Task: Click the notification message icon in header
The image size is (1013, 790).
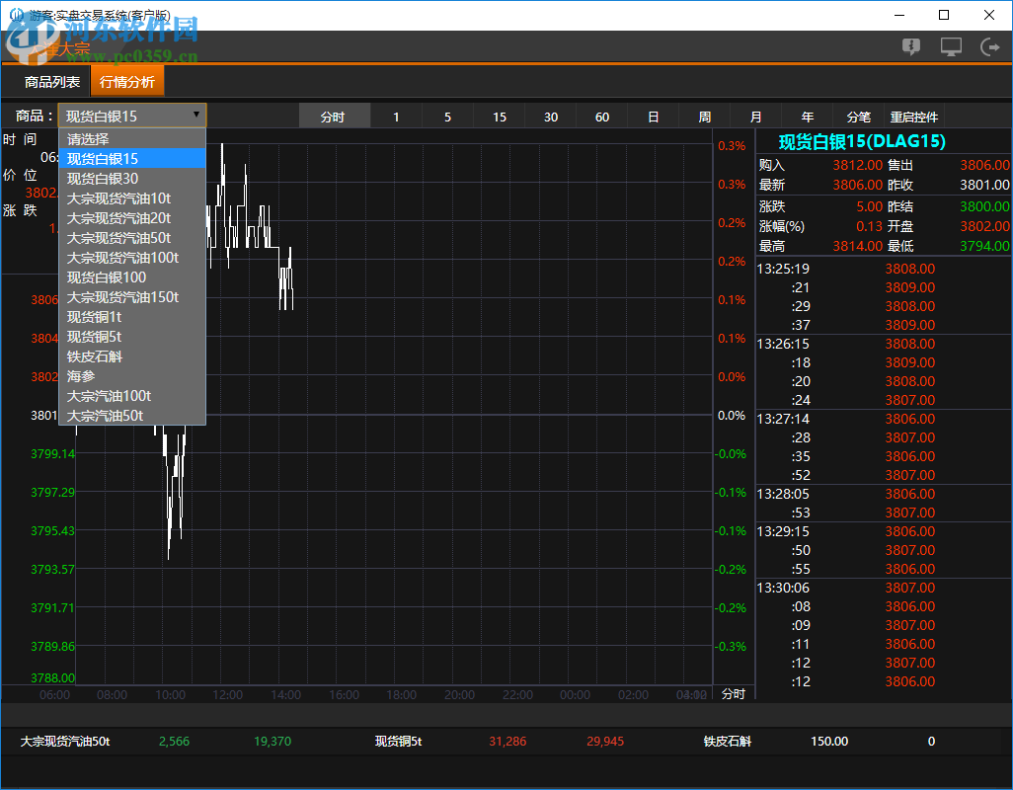Action: click(911, 46)
